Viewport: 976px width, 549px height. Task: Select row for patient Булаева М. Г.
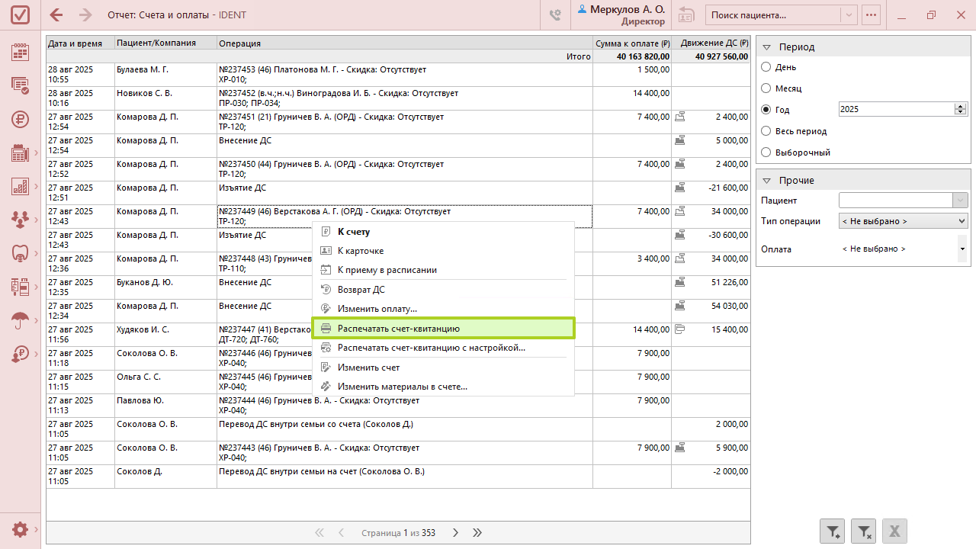(398, 75)
